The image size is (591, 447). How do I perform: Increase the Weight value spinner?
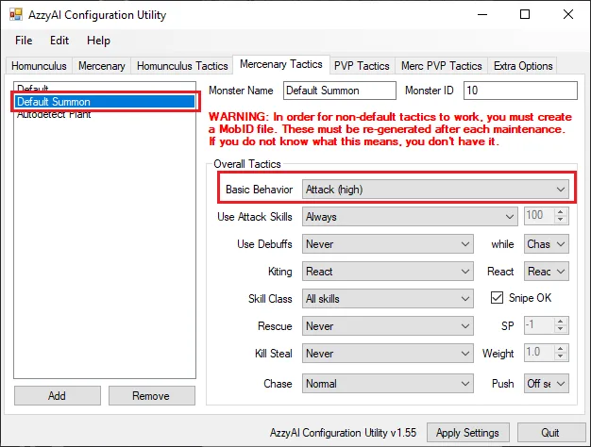pos(561,349)
